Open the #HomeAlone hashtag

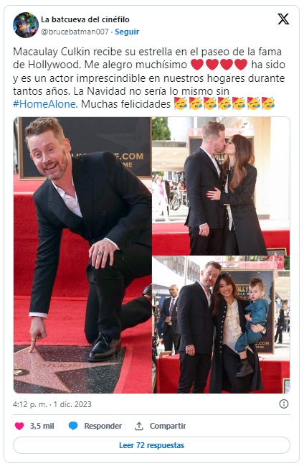(44, 104)
